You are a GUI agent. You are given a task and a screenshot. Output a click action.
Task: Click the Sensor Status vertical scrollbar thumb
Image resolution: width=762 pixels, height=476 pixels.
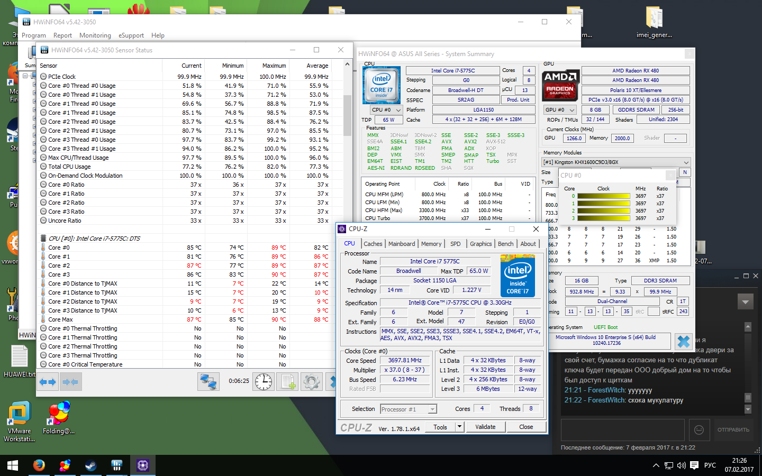347,116
